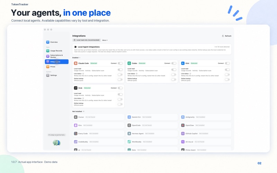The height and width of the screenshot is (173, 277).
Task: Enable Online lookup for Grok
Action: point(120,104)
